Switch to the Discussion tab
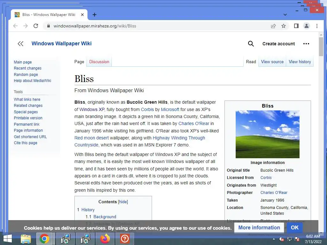The height and width of the screenshot is (245, 327). (x=99, y=62)
